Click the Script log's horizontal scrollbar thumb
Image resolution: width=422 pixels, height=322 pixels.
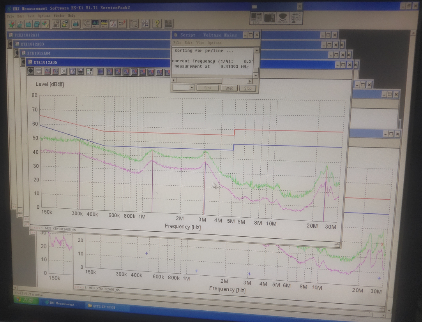(199, 81)
